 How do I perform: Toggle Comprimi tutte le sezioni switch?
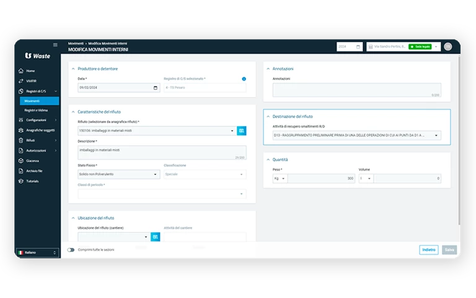click(x=71, y=250)
